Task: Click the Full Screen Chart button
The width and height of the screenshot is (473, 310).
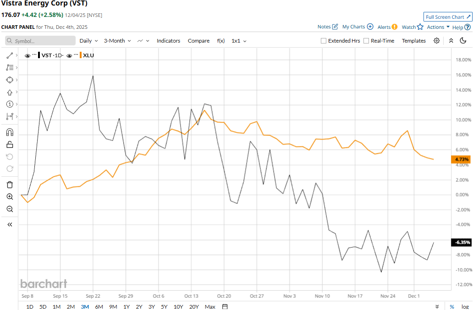Action: pyautogui.click(x=448, y=17)
